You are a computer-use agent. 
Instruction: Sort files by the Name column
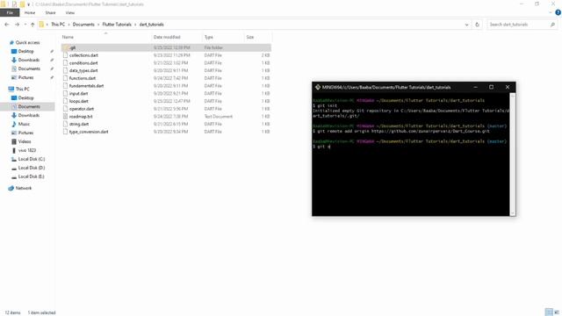(68, 37)
